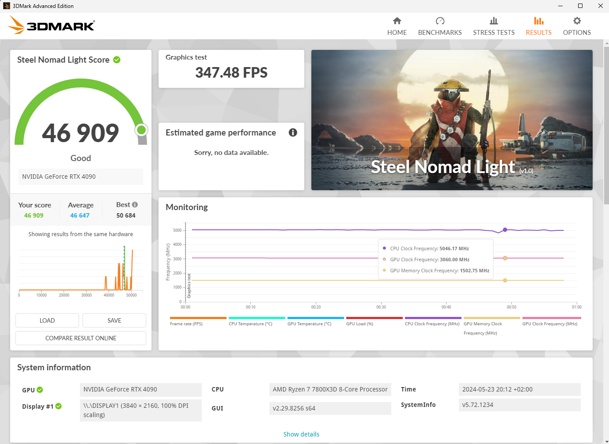Click the 347.48 FPS graphics test value
609x444 pixels.
(231, 72)
